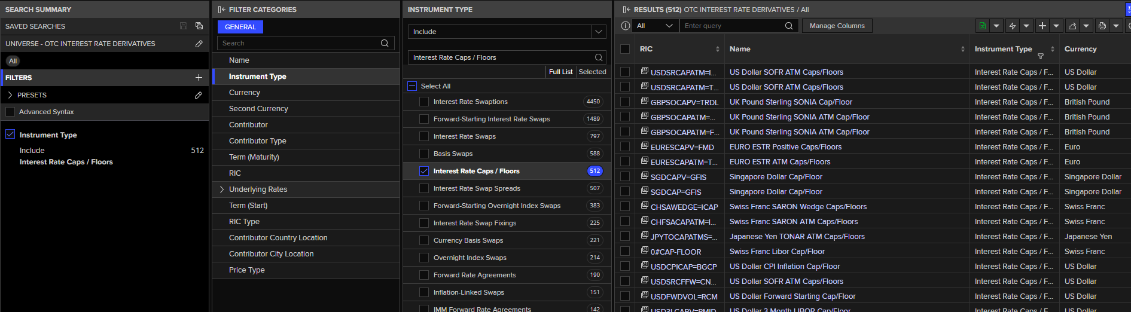Check the Interest Rate Swaptions checkbox

tap(424, 102)
